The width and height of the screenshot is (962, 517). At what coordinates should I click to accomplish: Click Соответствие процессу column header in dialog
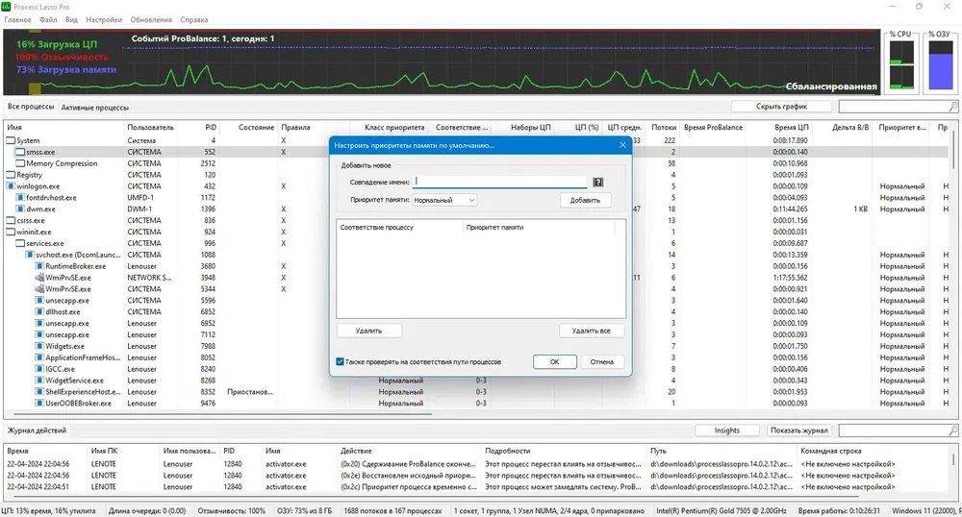click(x=399, y=227)
